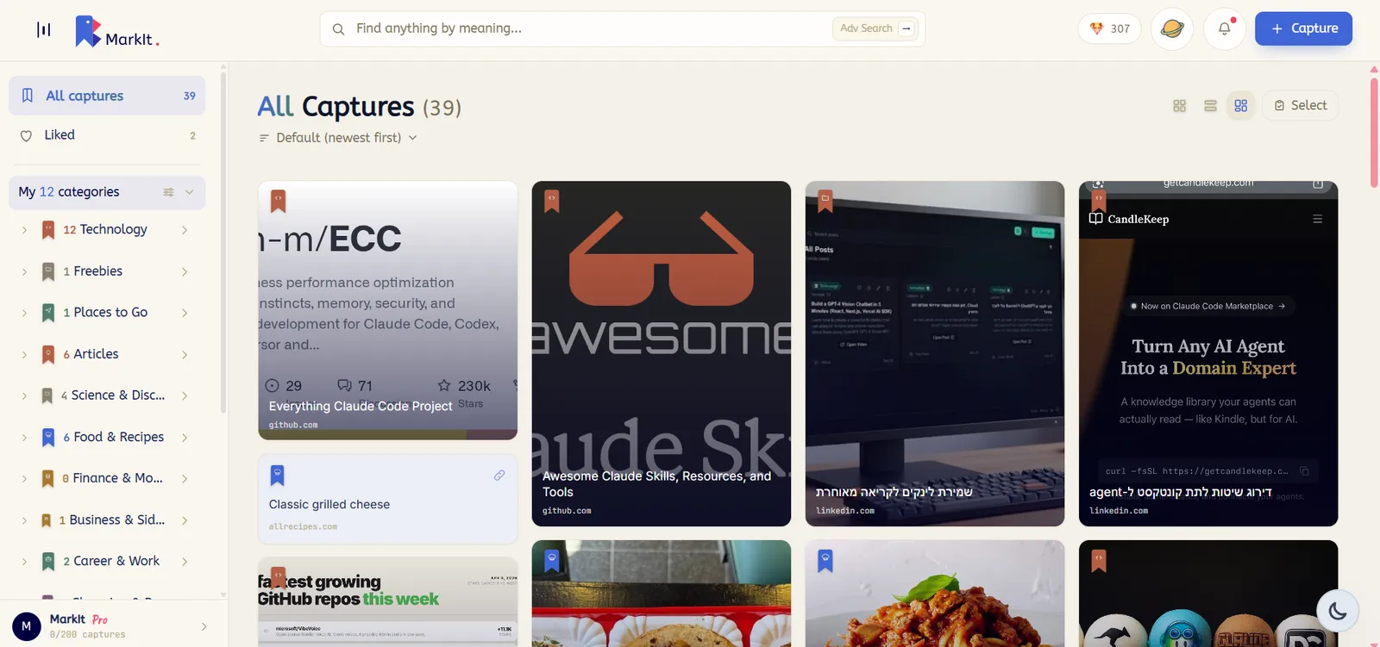Expand the Food & Recipes tree arrow on left

[x=24, y=438]
